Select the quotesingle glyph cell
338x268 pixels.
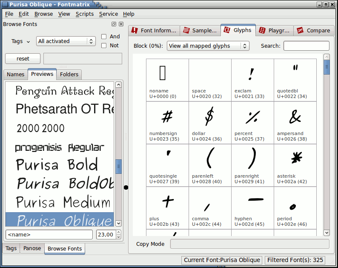click(x=167, y=165)
